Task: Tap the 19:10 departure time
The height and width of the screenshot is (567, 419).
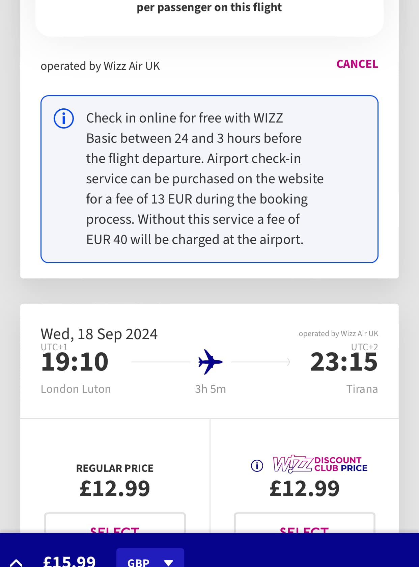Action: pos(75,362)
